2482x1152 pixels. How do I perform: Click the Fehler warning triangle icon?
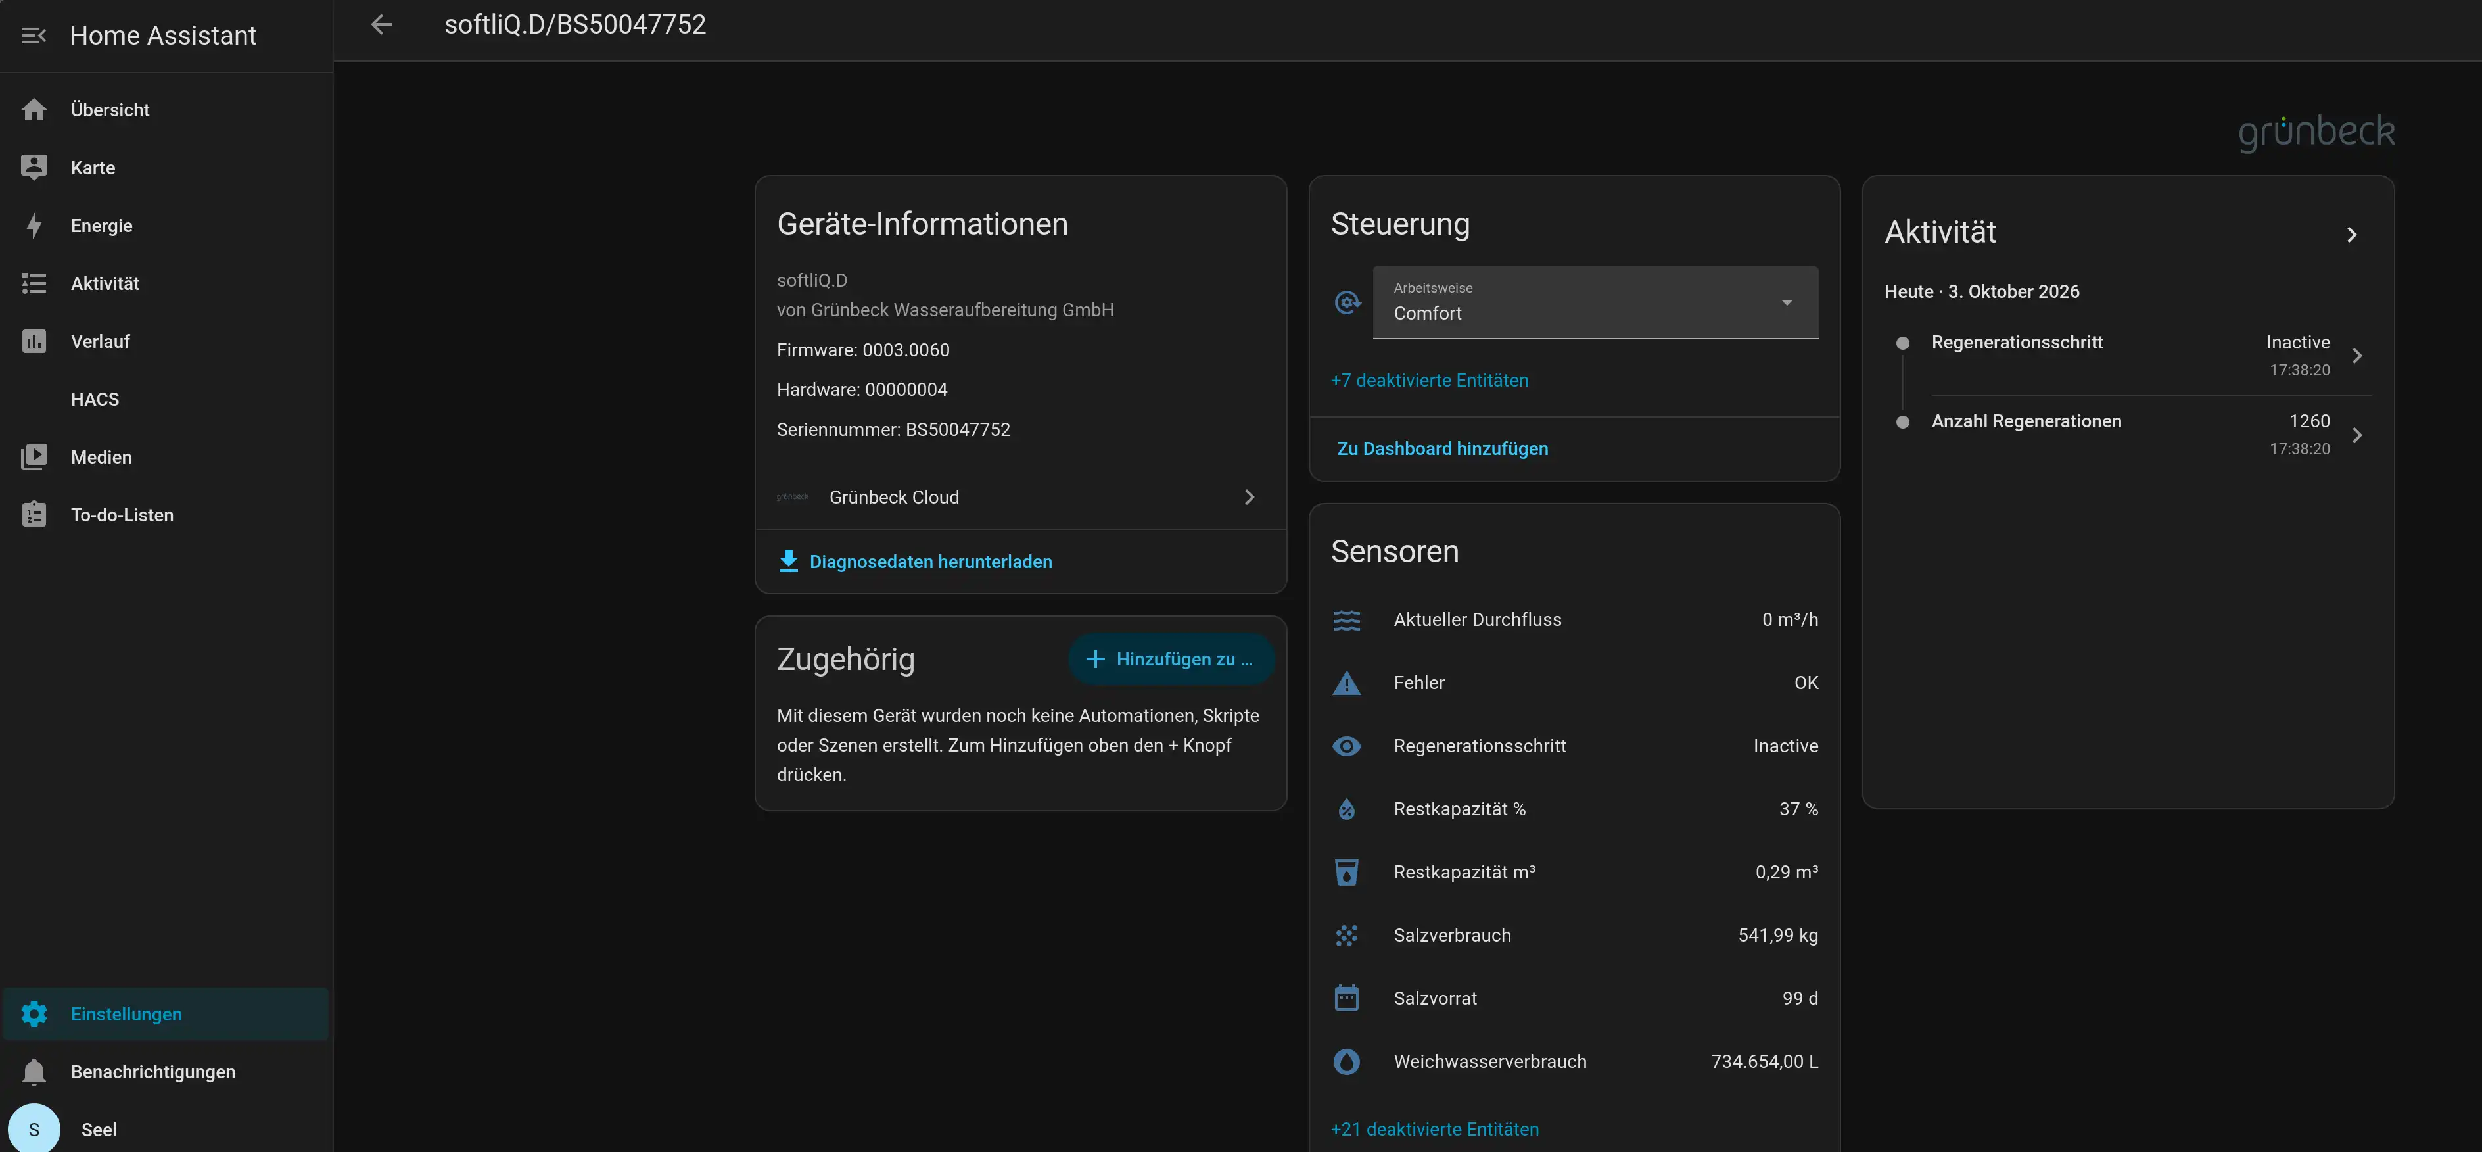point(1346,683)
